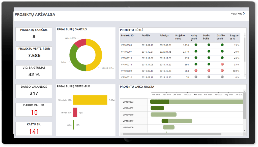
Task: Click VP100014 red Grafiko būklė status dot
Action: (222, 64)
